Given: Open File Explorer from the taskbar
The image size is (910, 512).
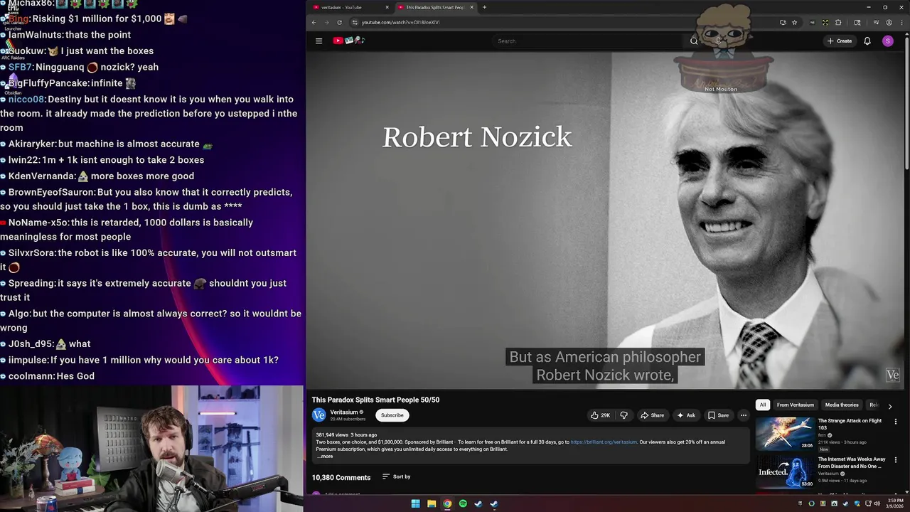Looking at the screenshot, I should (432, 504).
